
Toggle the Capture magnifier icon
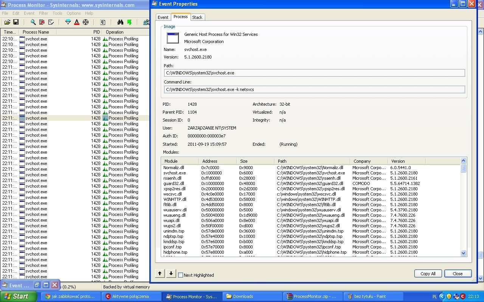(33, 22)
